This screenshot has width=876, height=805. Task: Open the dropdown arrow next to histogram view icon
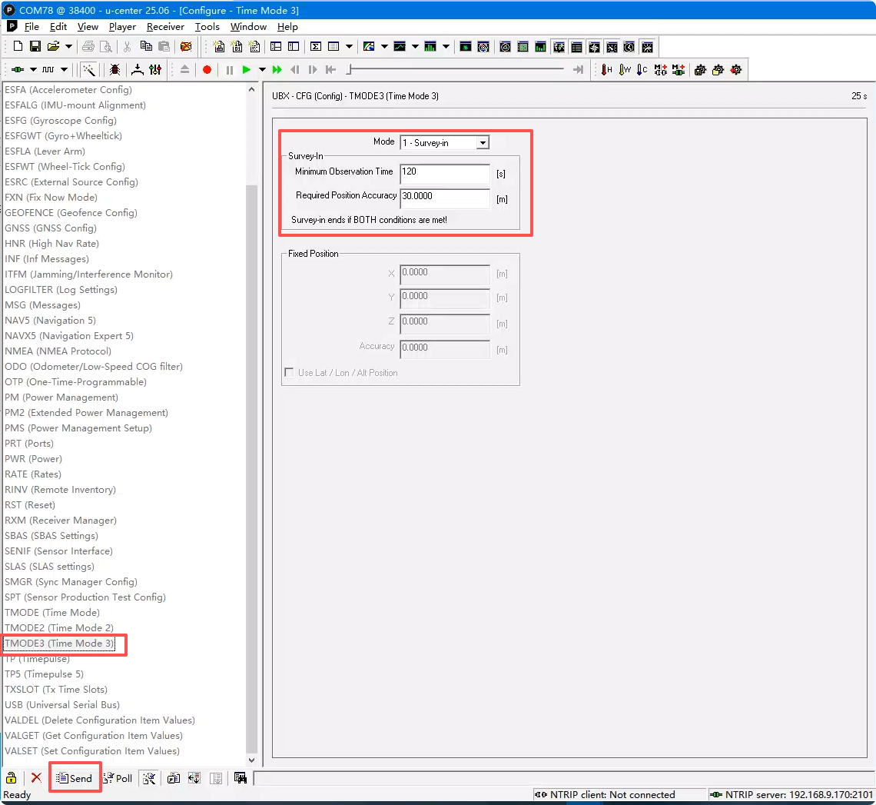pyautogui.click(x=445, y=46)
